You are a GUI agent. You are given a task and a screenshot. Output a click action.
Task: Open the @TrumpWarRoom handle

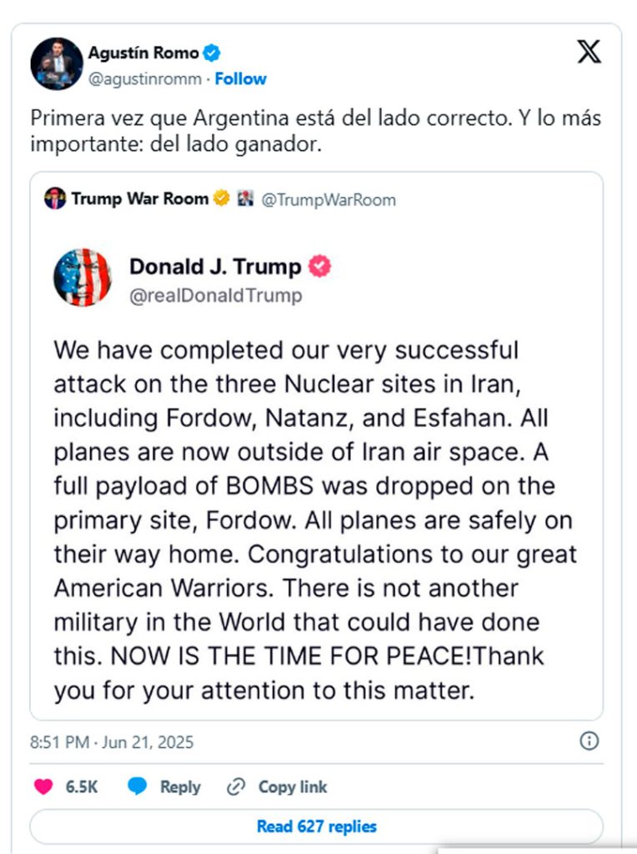click(x=329, y=200)
